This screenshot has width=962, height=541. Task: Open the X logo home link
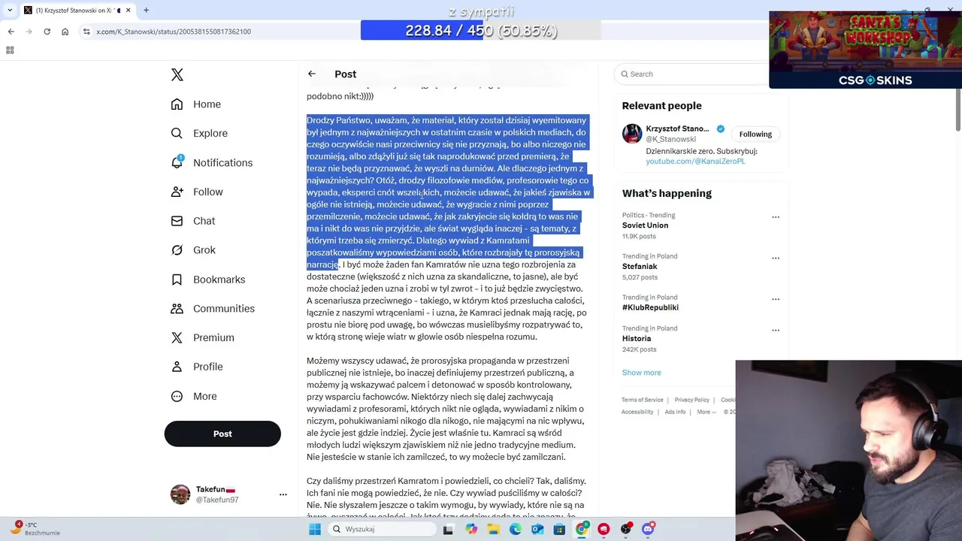click(177, 74)
